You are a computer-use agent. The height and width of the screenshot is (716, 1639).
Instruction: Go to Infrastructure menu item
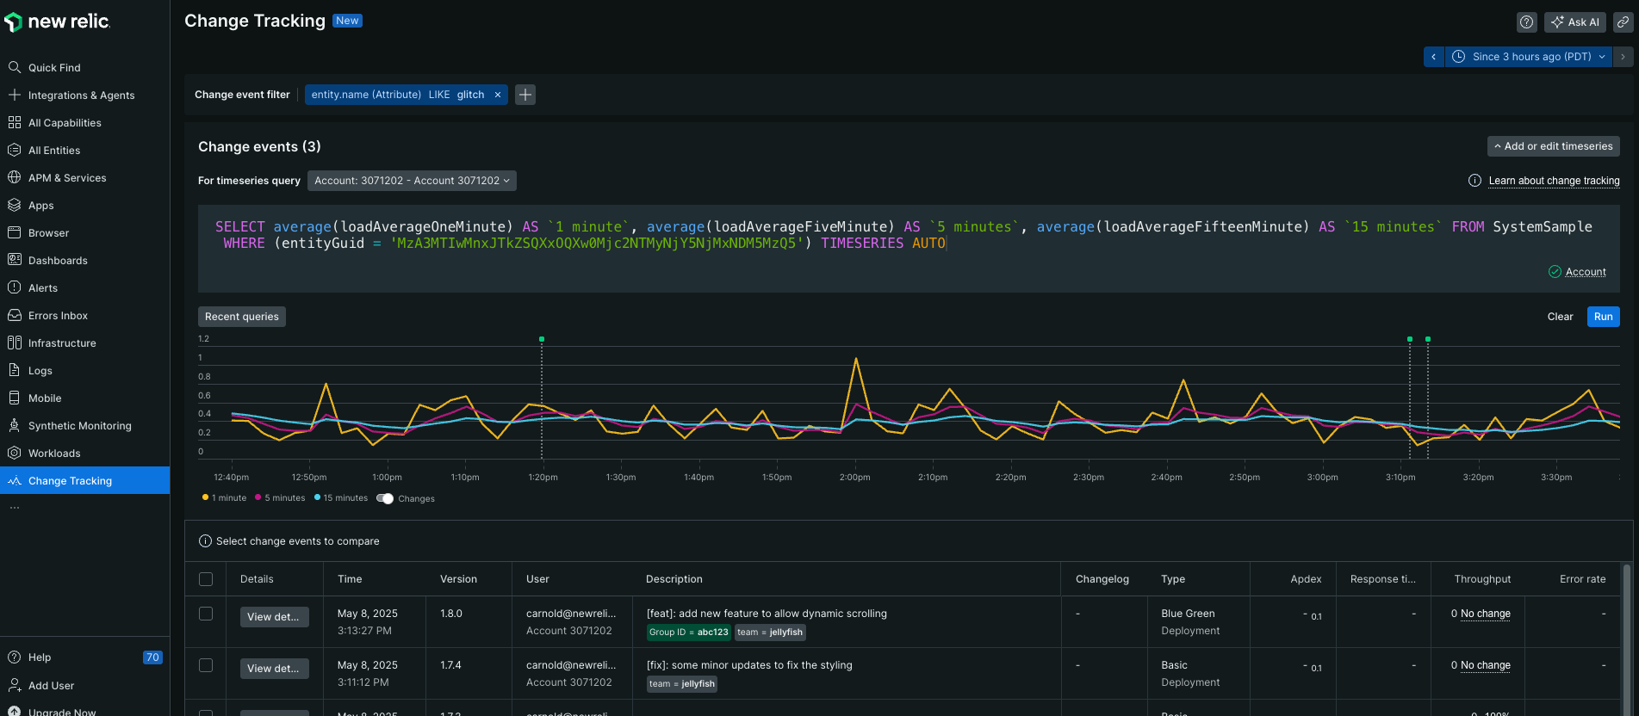click(84, 343)
